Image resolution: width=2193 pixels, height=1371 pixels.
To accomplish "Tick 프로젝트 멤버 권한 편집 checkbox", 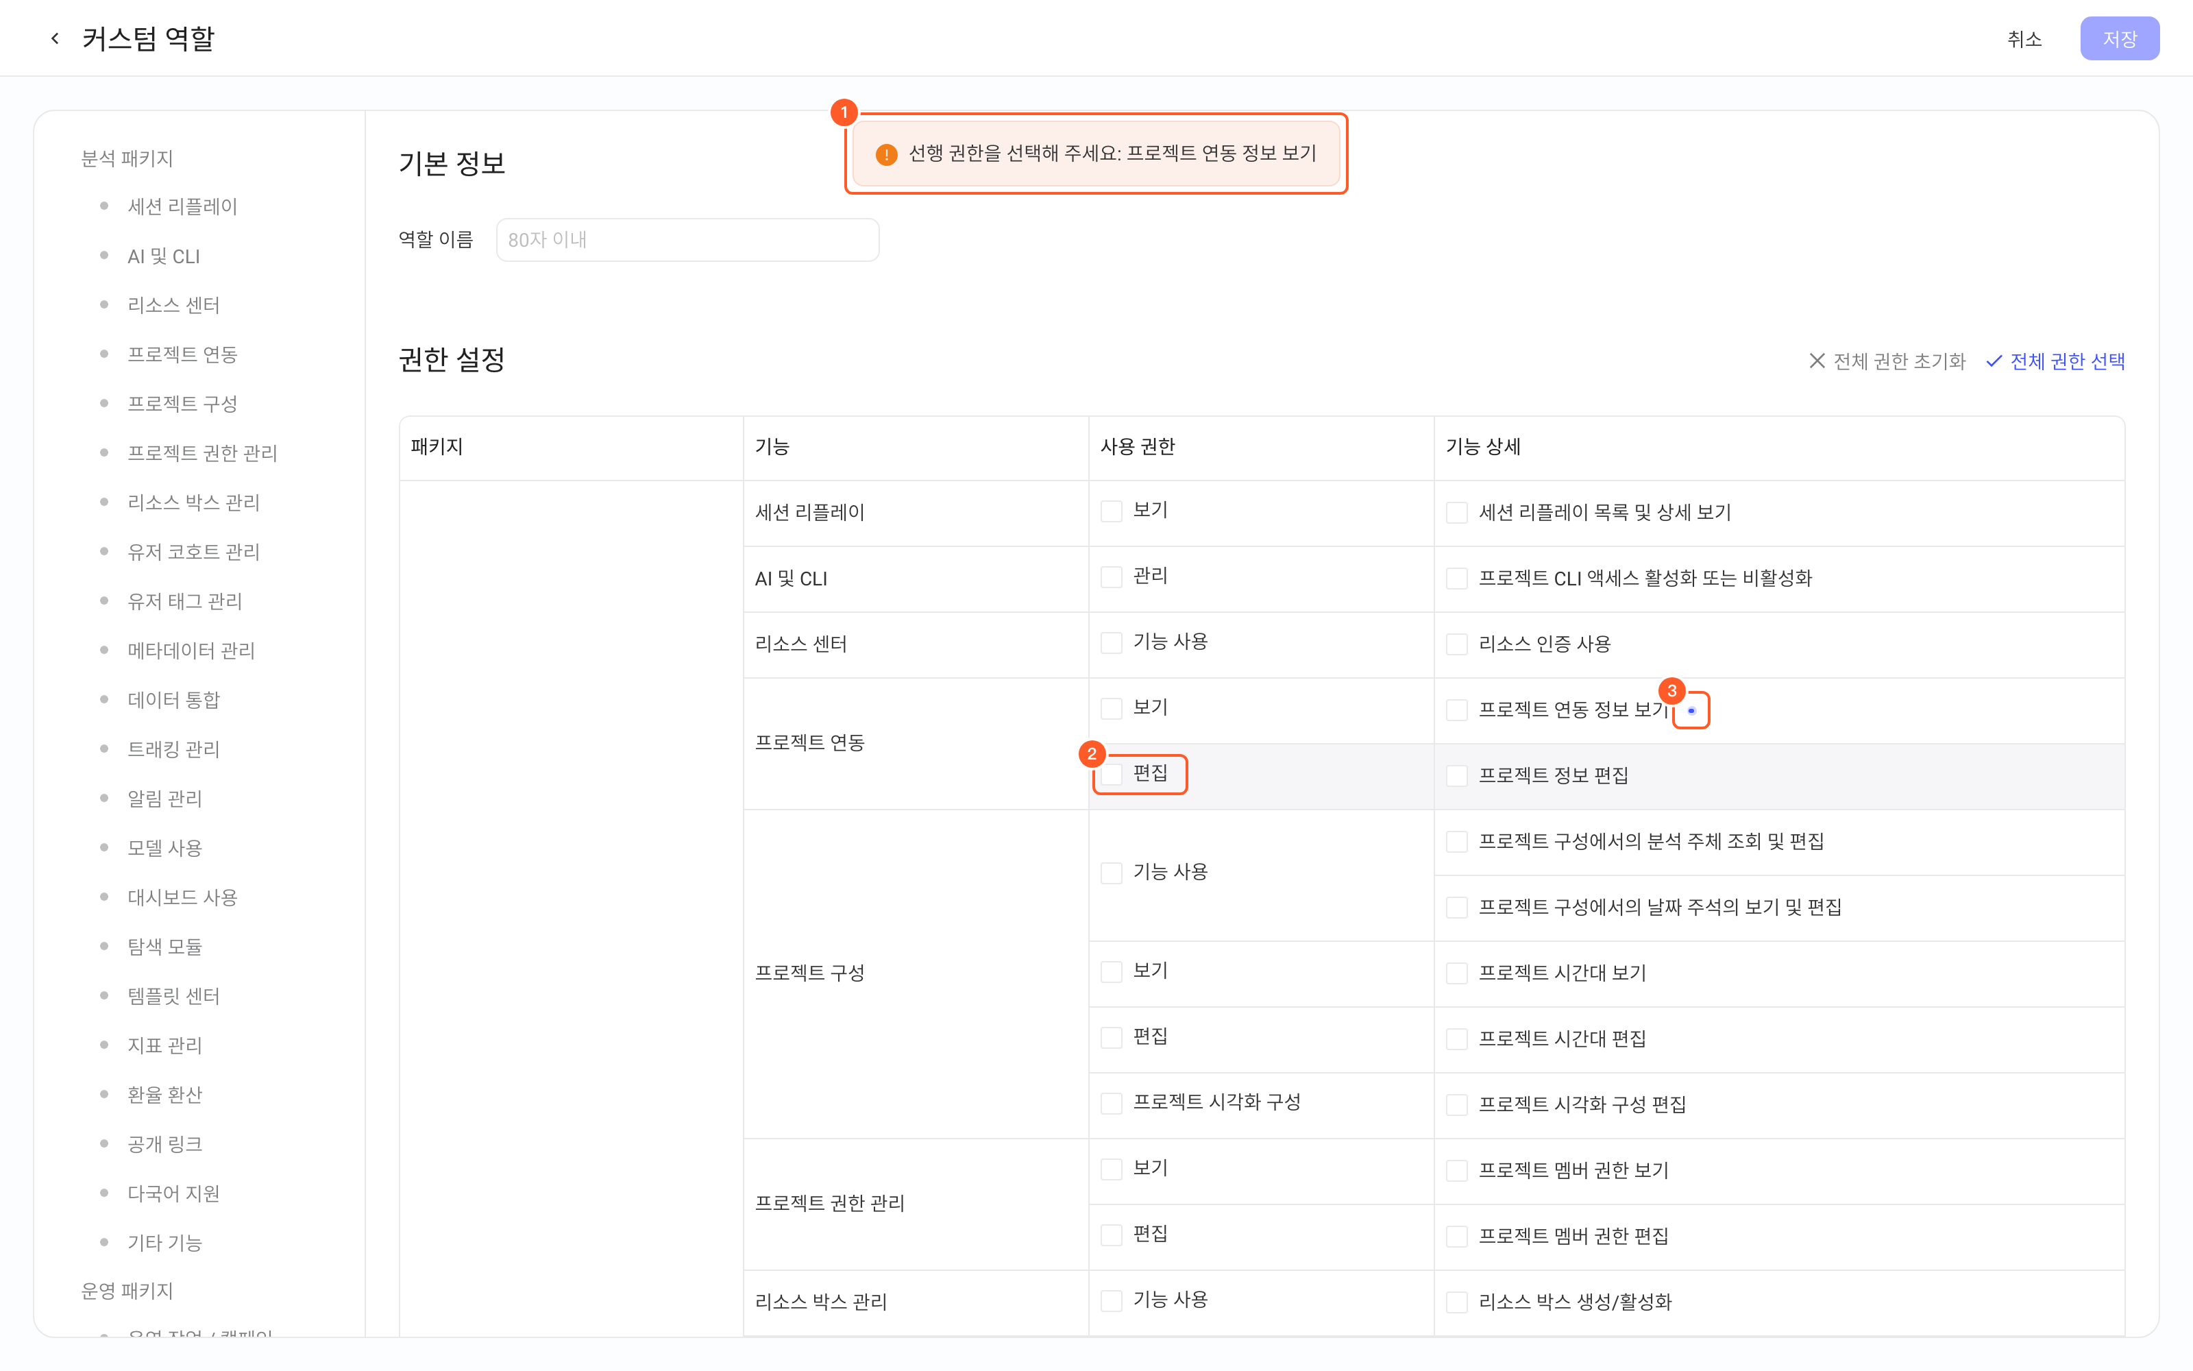I will pos(1456,1236).
